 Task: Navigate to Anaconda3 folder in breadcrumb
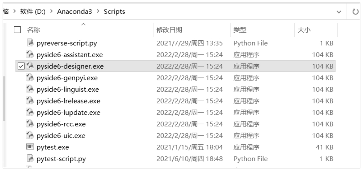[75, 12]
